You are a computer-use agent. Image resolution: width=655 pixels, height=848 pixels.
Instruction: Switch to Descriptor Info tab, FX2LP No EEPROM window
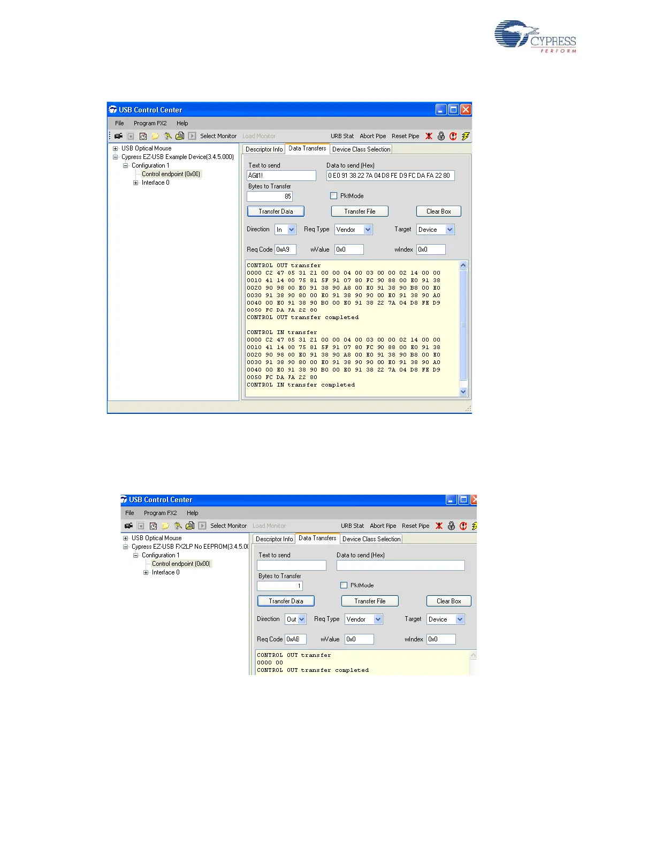[274, 539]
